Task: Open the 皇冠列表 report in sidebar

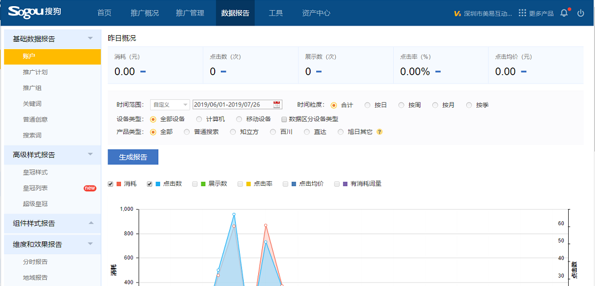Action: click(x=35, y=188)
